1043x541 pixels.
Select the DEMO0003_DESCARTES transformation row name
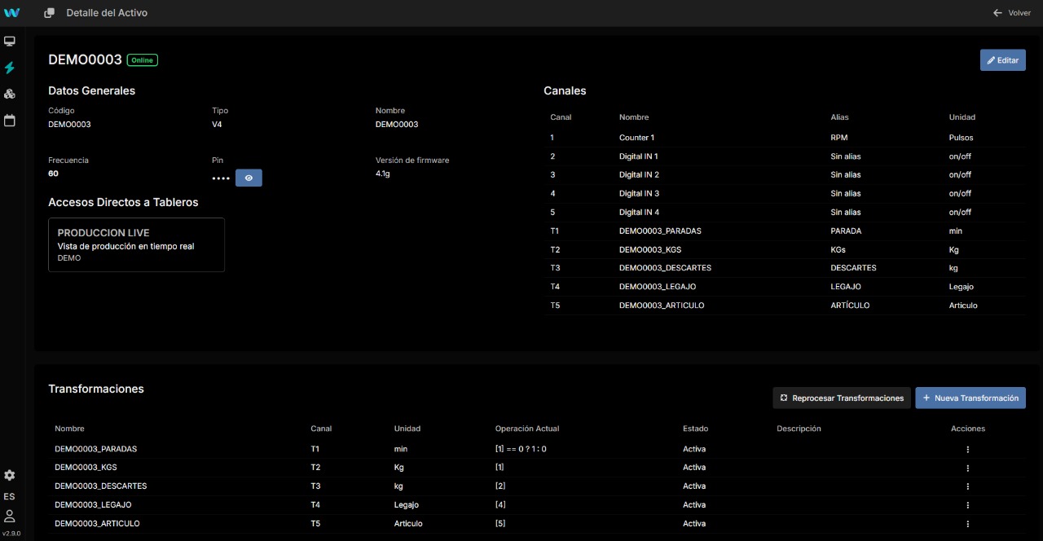100,486
